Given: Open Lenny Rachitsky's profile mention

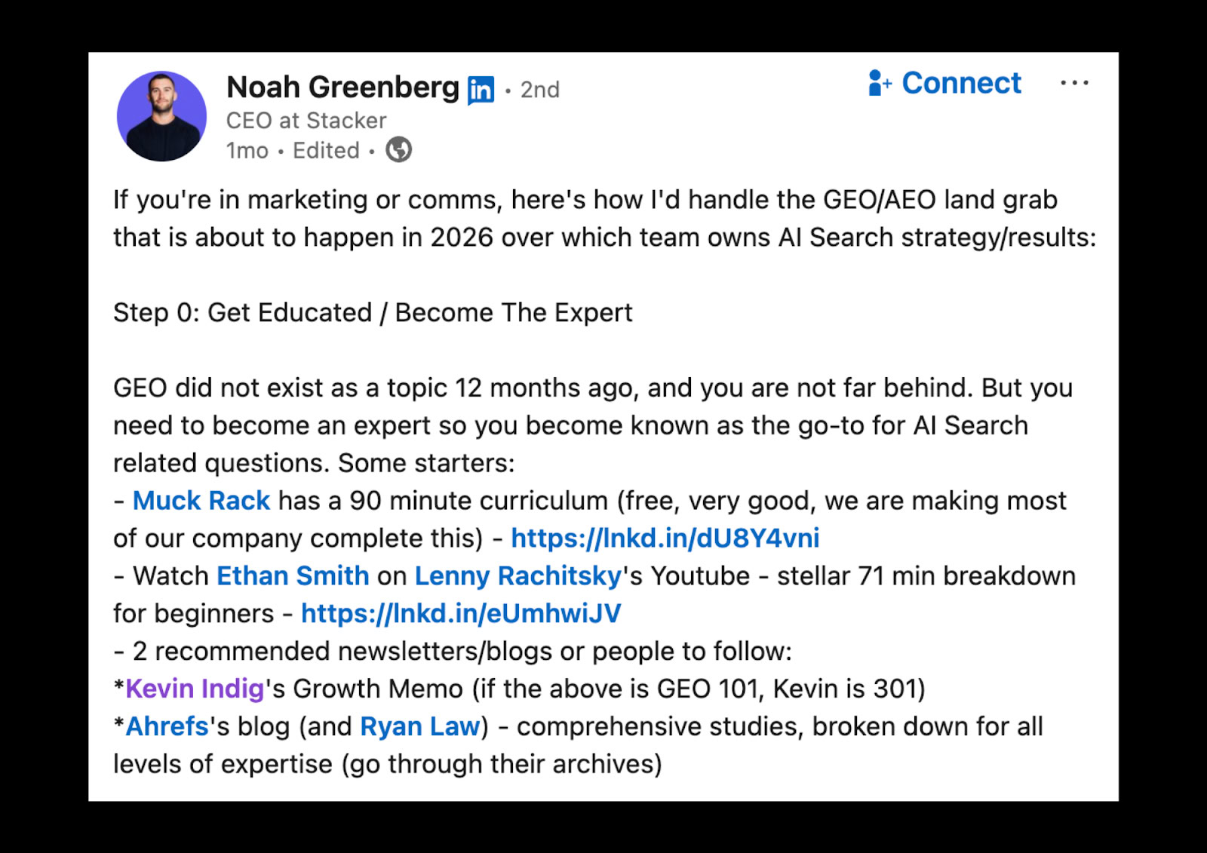Looking at the screenshot, I should point(518,576).
